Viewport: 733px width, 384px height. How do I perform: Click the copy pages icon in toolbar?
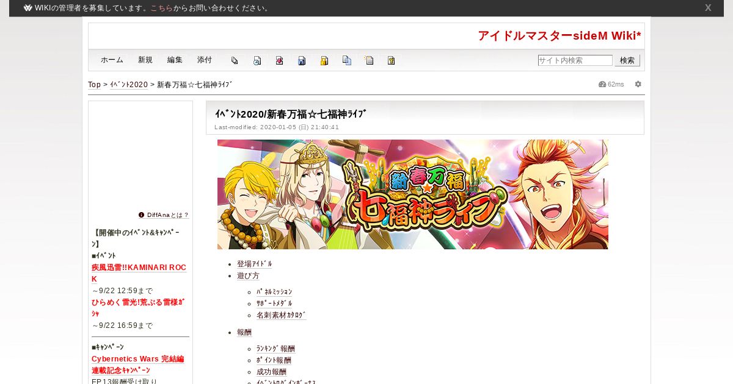[x=235, y=60]
